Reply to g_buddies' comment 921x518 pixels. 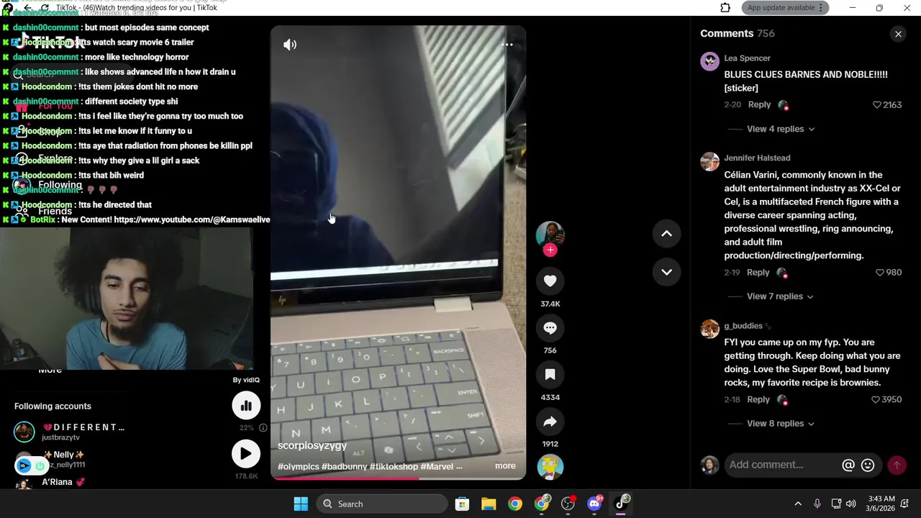[758, 400]
